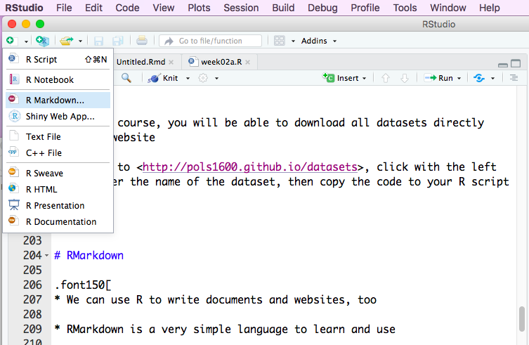The image size is (529, 345).
Task: Choose C++ File from the menu
Action: pos(58,153)
